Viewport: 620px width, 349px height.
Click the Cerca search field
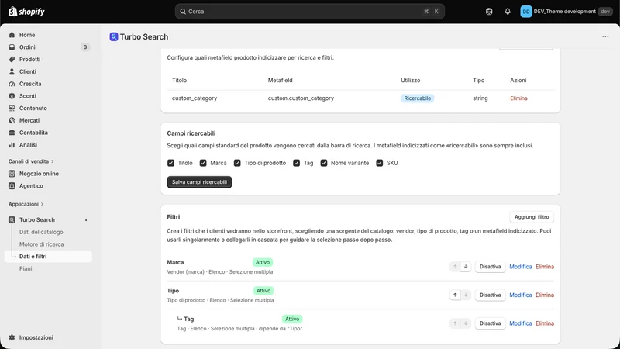click(x=309, y=12)
